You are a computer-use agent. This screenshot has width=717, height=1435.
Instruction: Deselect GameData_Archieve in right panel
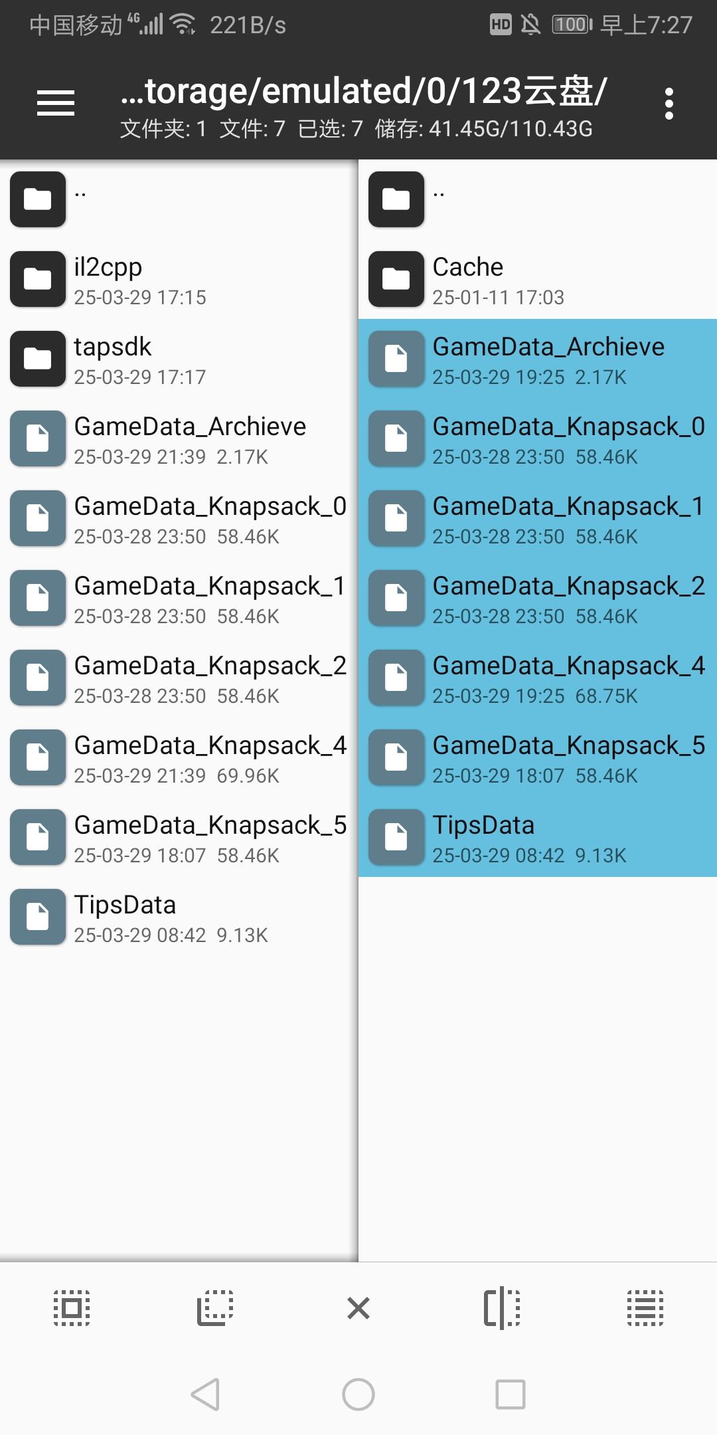538,359
